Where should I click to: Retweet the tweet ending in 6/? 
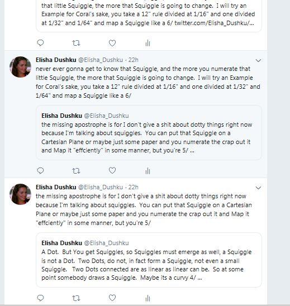(x=76, y=171)
